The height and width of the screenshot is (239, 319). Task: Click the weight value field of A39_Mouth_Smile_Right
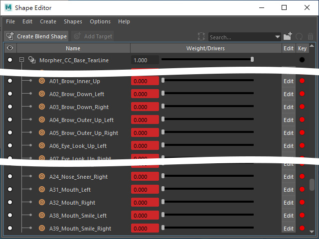[145, 229]
